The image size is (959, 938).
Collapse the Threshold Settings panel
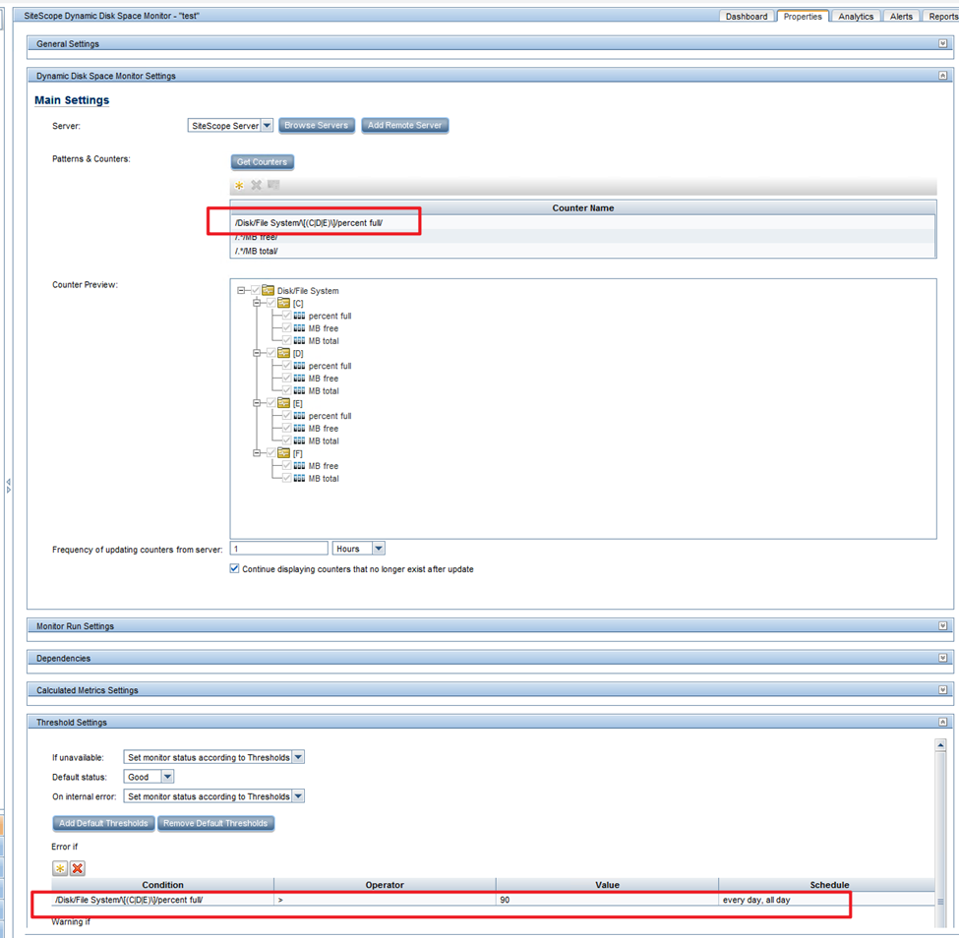pyautogui.click(x=942, y=722)
